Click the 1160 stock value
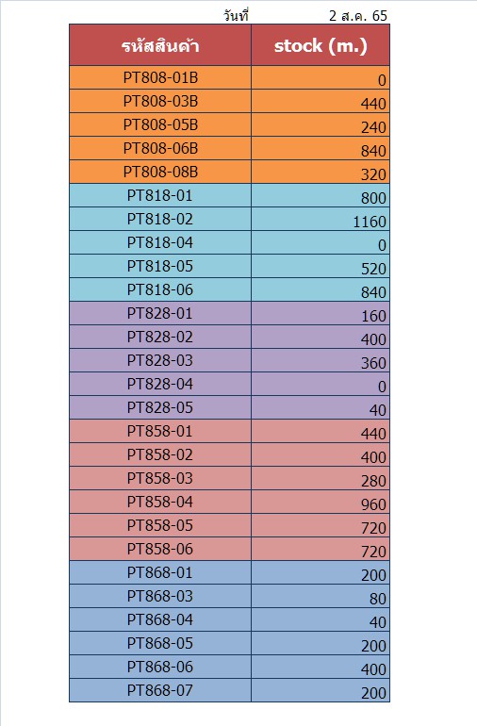This screenshot has width=477, height=726. point(321,219)
